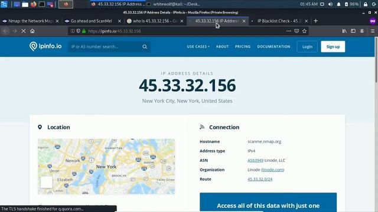378x212 pixels.
Task: Open the notifications bell icon
Action: pyautogui.click(x=338, y=4)
